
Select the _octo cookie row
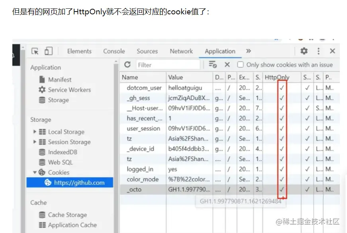(x=230, y=190)
